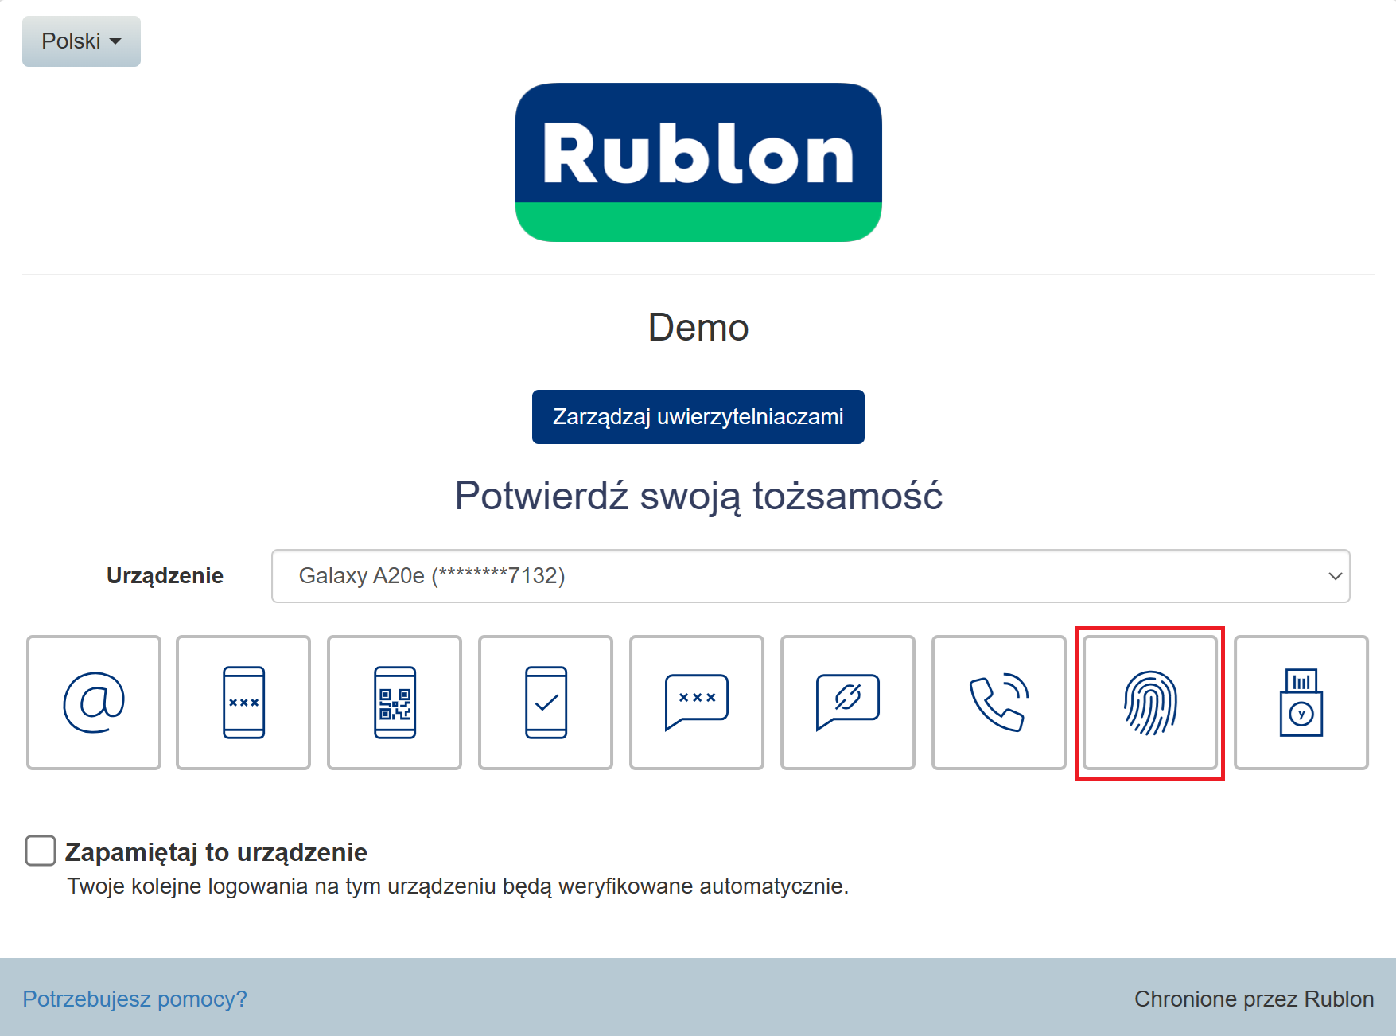
Task: Click the 'Zarządzaj uwierzytelniaczami' button
Action: 698,417
